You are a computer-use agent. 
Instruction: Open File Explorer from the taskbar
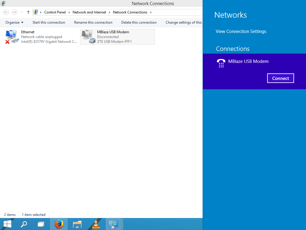pos(77,224)
